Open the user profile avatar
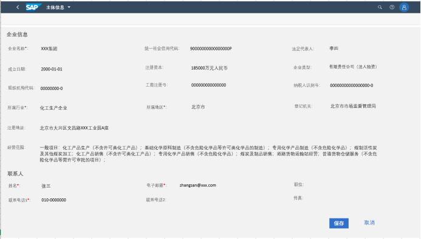The width and height of the screenshot is (421, 239). [x=404, y=7]
